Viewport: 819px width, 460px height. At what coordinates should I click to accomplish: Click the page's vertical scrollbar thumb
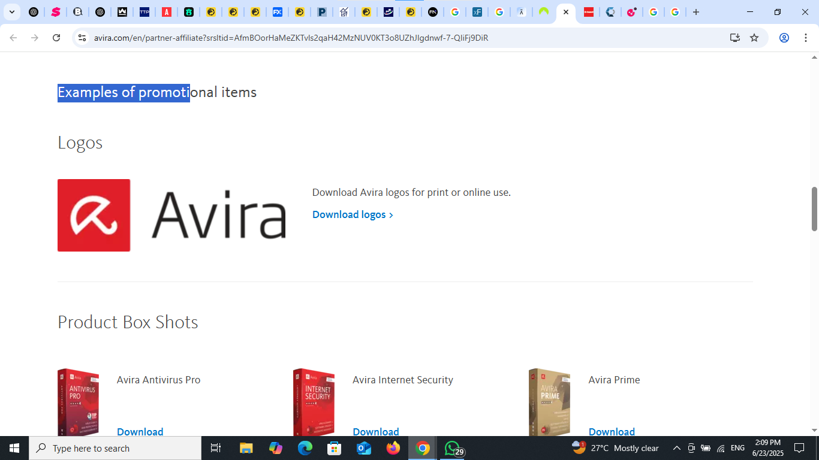point(814,208)
